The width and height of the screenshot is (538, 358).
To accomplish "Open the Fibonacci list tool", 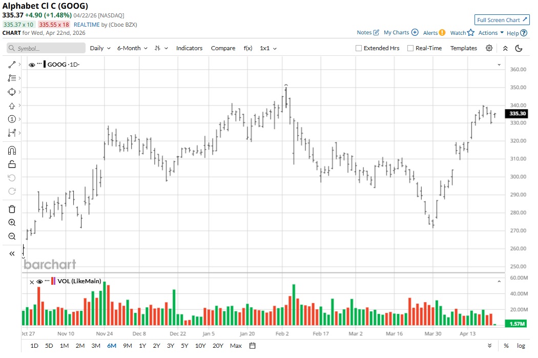I will 12,78.
